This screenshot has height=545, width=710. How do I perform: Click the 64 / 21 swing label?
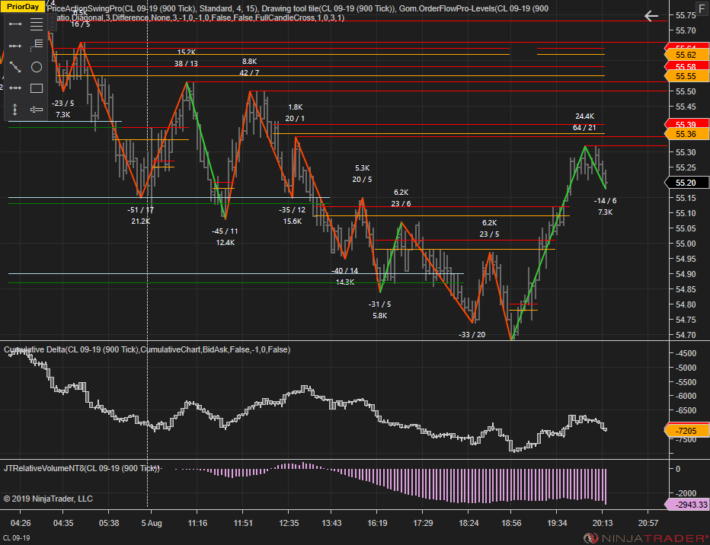click(x=584, y=128)
